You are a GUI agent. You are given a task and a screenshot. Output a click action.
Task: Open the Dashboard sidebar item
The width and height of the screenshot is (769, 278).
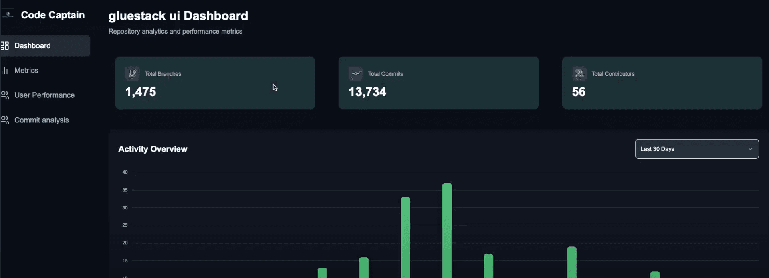[x=45, y=46]
